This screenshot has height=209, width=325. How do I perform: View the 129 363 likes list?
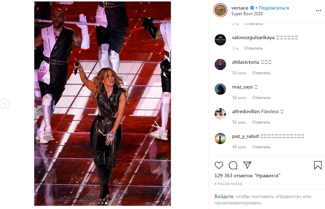point(247,176)
